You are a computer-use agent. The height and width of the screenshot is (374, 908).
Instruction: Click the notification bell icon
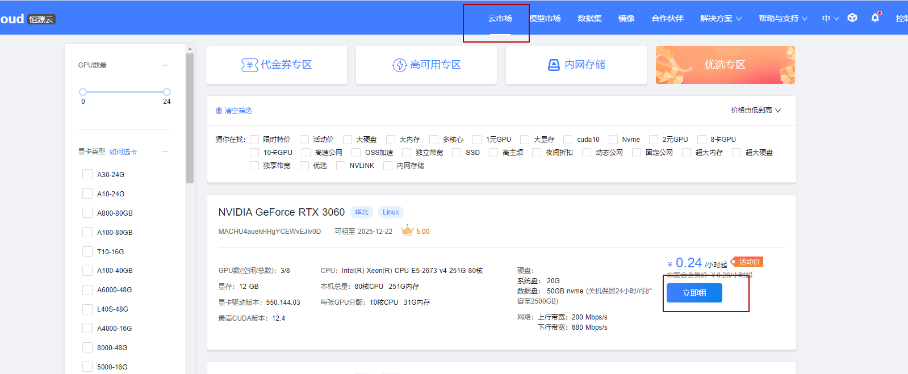875,18
